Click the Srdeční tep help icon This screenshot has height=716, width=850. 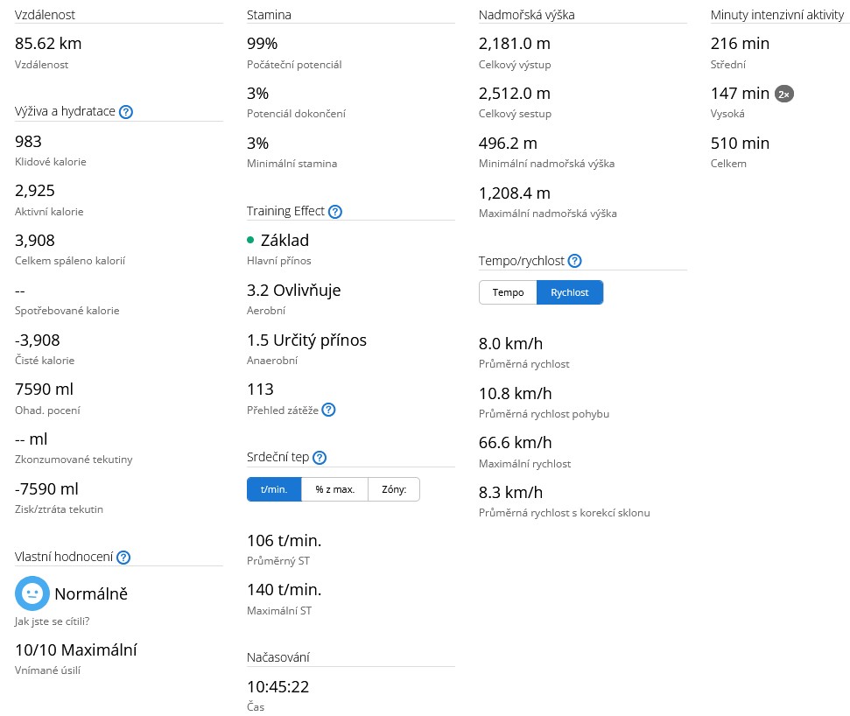pos(320,458)
